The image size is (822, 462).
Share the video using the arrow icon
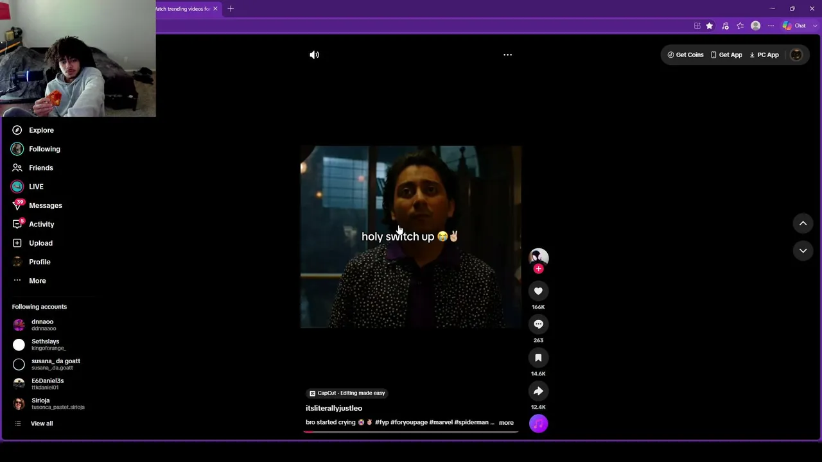[x=538, y=391]
